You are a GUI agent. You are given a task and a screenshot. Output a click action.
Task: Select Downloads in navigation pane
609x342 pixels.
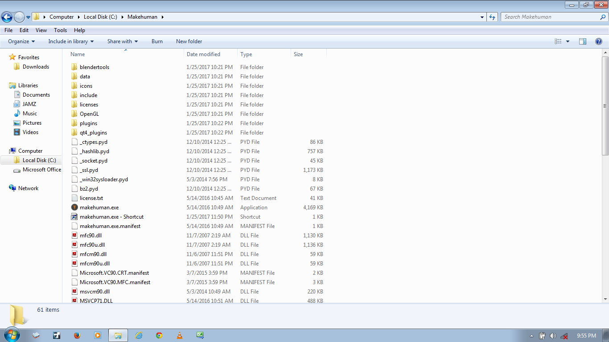click(36, 67)
